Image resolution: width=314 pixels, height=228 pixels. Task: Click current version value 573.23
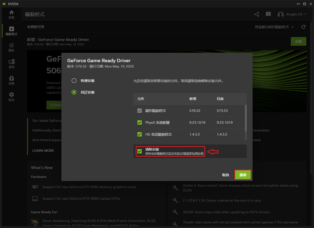click(x=222, y=111)
